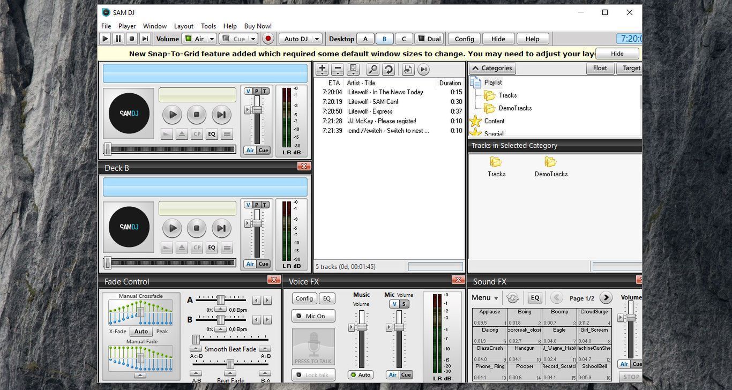Toggle Auto under the Music volume
Viewport: 732px width, 390px height.
[361, 375]
